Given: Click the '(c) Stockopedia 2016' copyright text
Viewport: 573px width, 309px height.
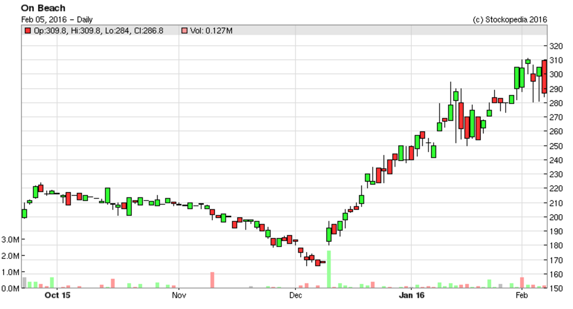Looking at the screenshot, I should click(510, 20).
